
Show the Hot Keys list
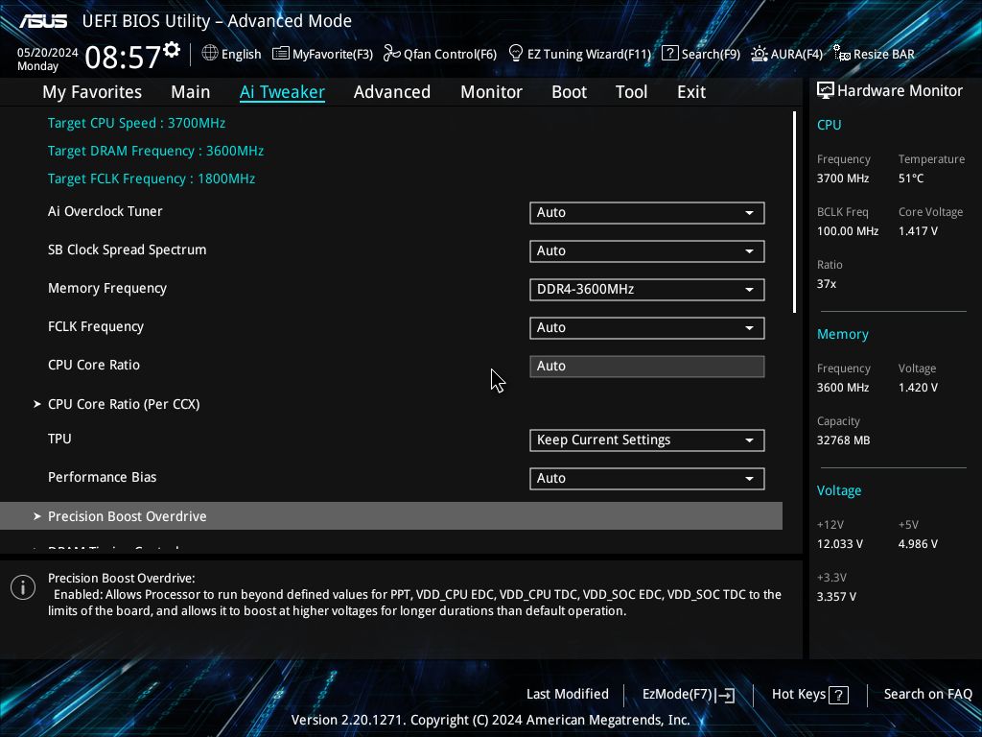(810, 695)
